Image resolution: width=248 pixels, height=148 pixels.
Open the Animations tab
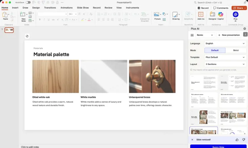[x=67, y=7]
